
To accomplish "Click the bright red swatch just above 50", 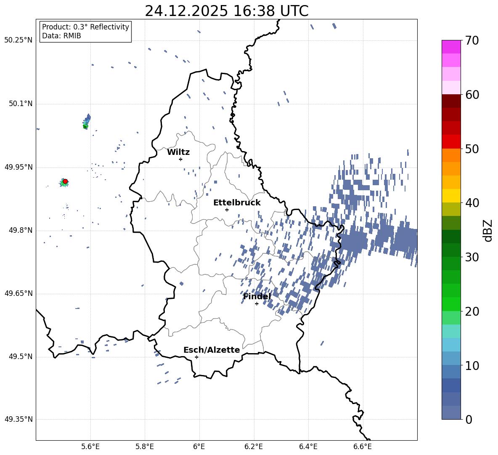I will [x=451, y=142].
